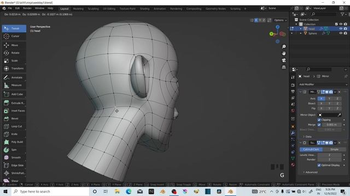Image resolution: width=350 pixels, height=196 pixels.
Task: Open the viewport Options dropdown
Action: click(281, 20)
